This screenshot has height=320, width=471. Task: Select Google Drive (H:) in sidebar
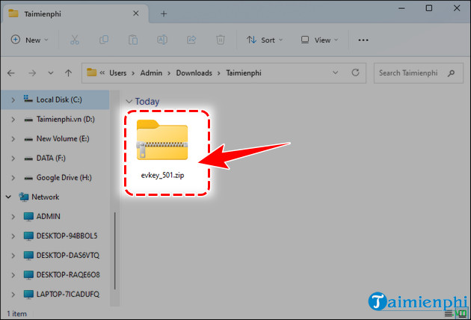pyautogui.click(x=65, y=178)
